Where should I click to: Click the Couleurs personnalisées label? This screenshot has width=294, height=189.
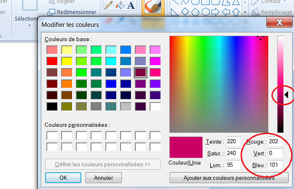(77, 125)
